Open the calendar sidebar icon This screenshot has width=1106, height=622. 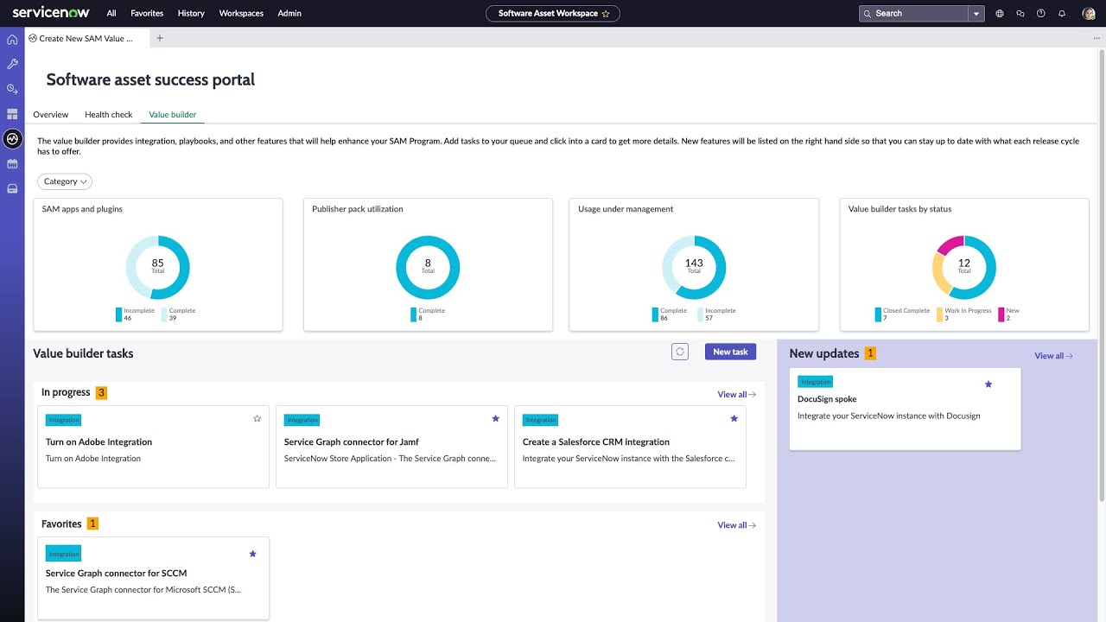point(12,163)
